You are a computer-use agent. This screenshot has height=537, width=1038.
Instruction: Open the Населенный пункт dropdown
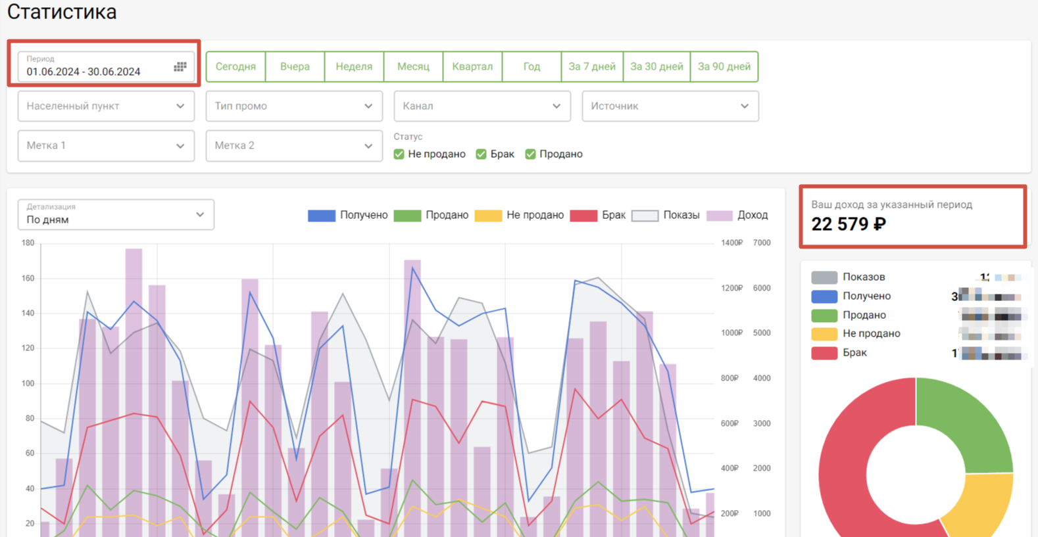click(x=106, y=106)
